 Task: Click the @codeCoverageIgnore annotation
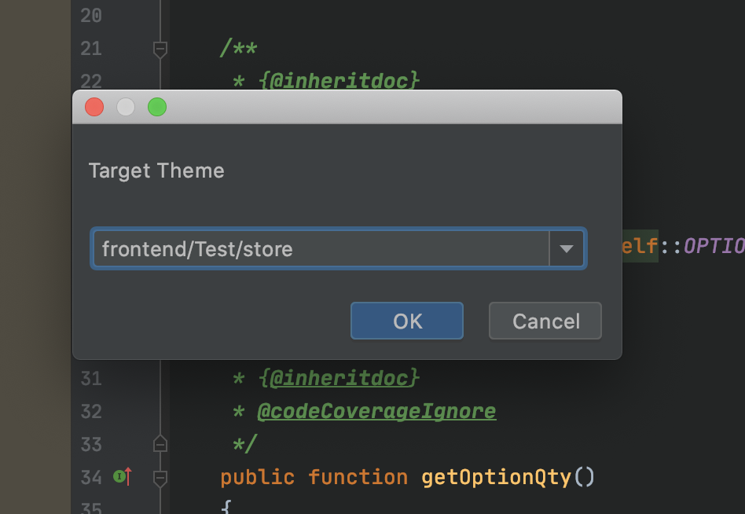[376, 411]
